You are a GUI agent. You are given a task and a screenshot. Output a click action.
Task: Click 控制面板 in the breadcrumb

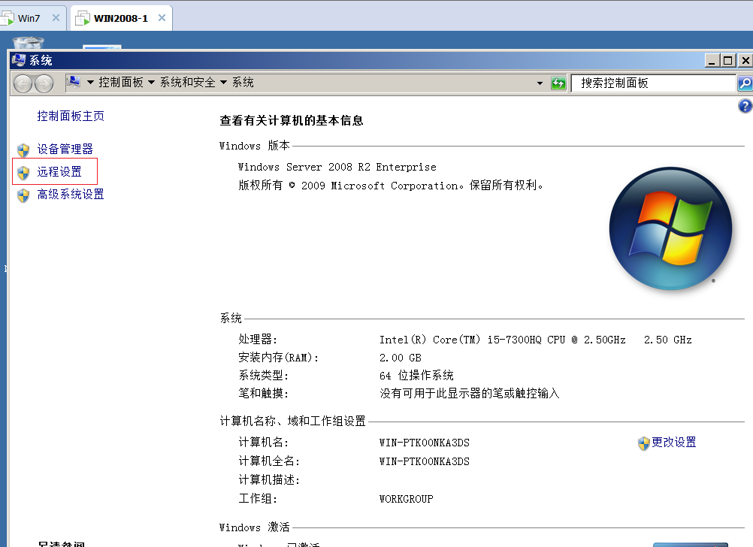[x=121, y=83]
